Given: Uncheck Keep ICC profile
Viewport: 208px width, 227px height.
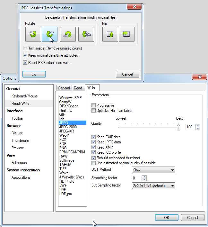Looking at the screenshot, I should click(93, 152).
